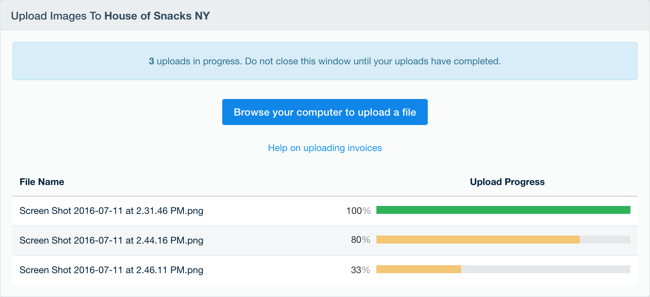Click the "Upload Images To" heading text

[x=56, y=16]
